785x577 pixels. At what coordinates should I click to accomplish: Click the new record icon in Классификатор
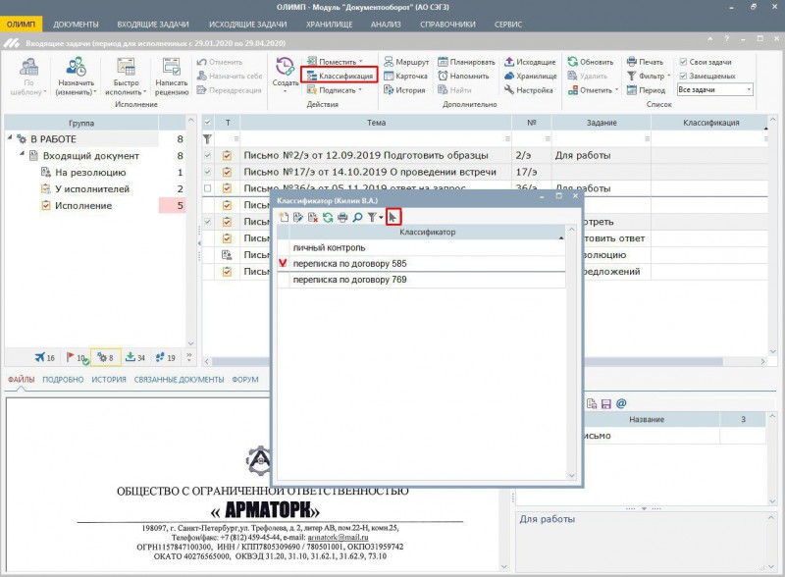tap(284, 218)
